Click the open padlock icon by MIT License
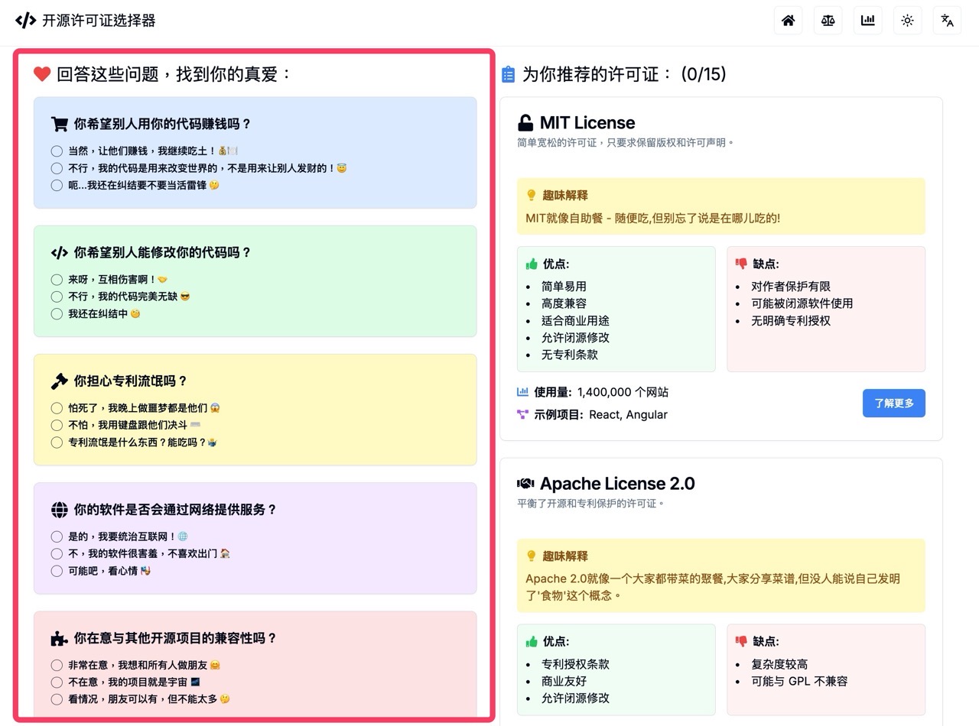 pos(525,123)
